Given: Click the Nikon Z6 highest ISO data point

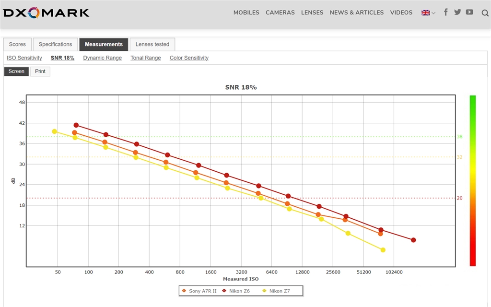Looking at the screenshot, I should coord(413,240).
